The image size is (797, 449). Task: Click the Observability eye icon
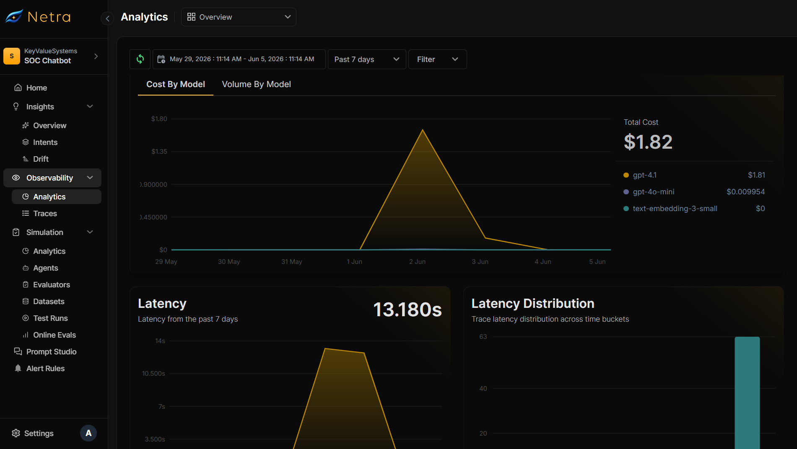pos(16,178)
